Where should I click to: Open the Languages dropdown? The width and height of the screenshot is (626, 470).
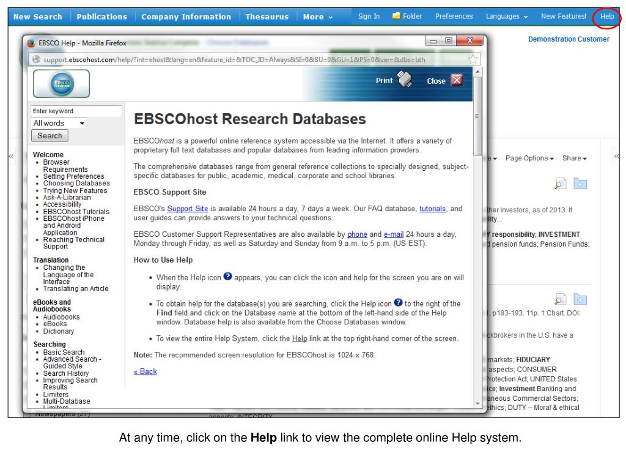click(507, 17)
